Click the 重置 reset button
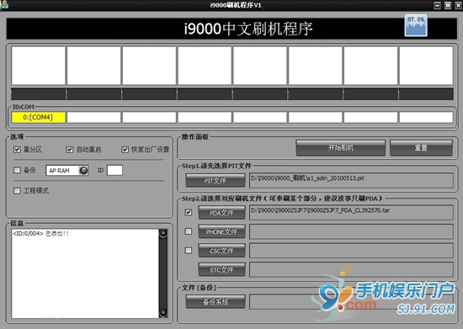This screenshot has width=463, height=329. [421, 147]
